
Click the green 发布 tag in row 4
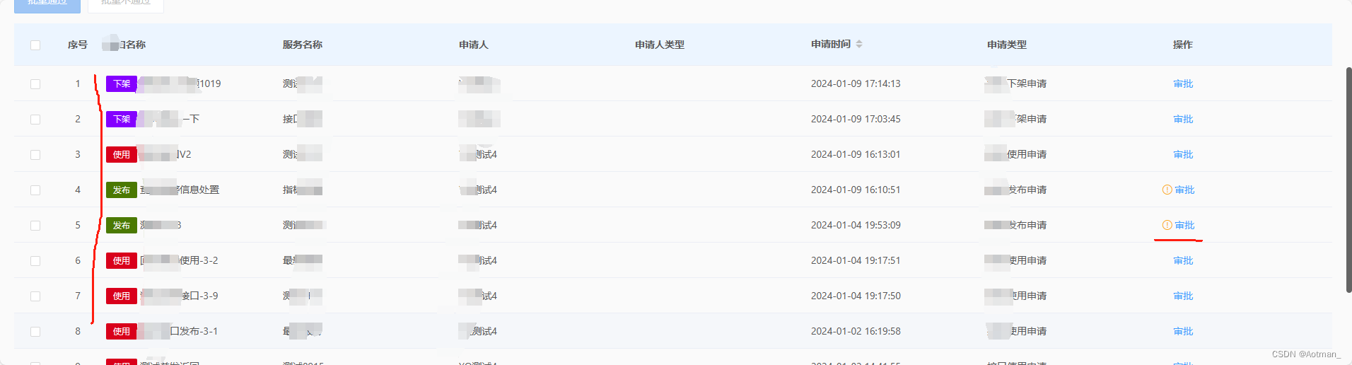pyautogui.click(x=122, y=190)
